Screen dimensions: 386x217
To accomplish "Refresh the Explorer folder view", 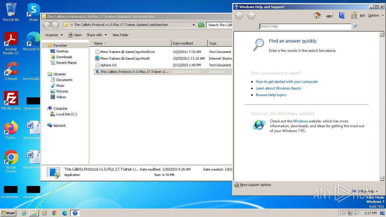I will [x=201, y=25].
